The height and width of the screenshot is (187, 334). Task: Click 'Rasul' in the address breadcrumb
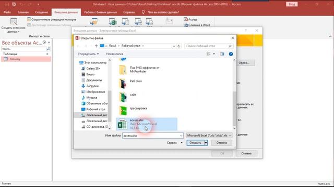coord(113,46)
